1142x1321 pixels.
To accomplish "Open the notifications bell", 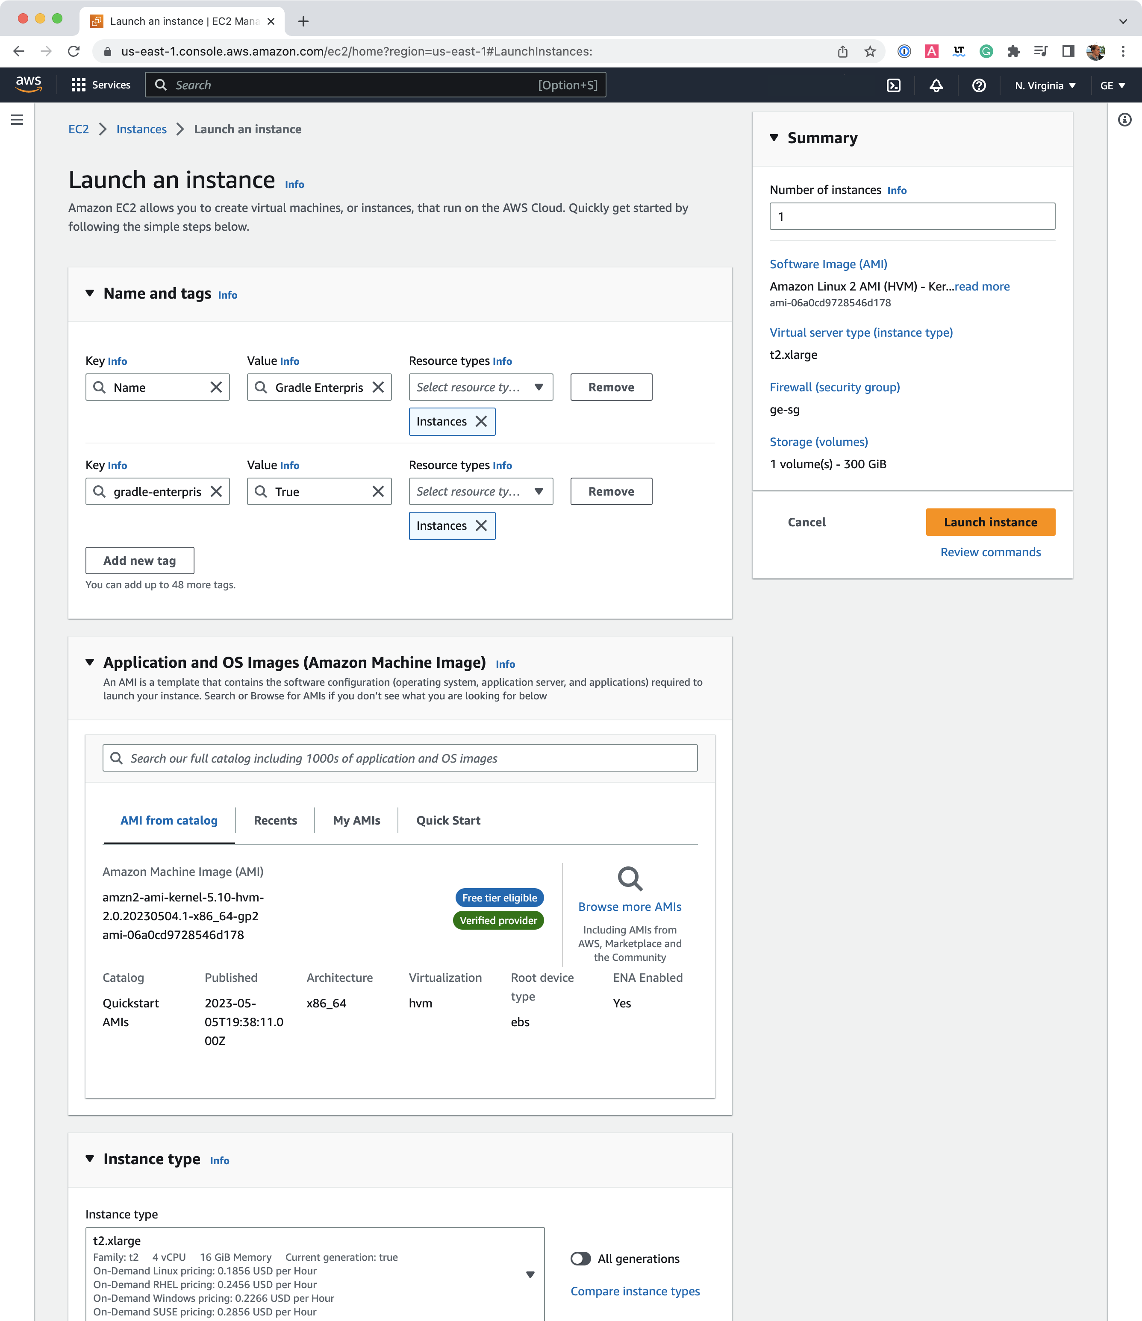I will 936,85.
